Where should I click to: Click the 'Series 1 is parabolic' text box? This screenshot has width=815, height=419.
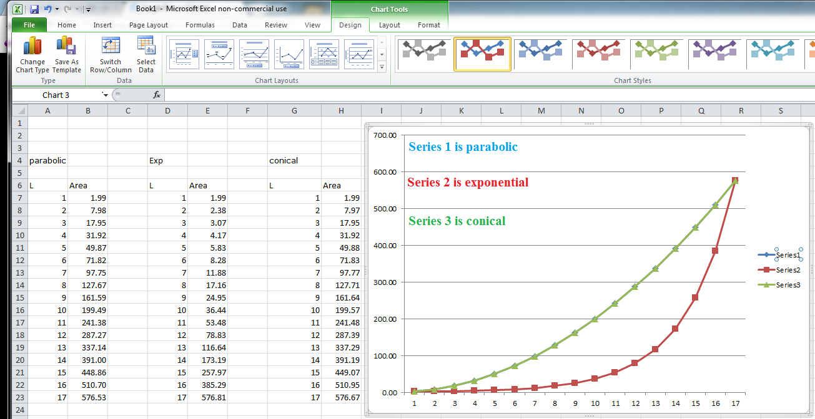pos(463,147)
